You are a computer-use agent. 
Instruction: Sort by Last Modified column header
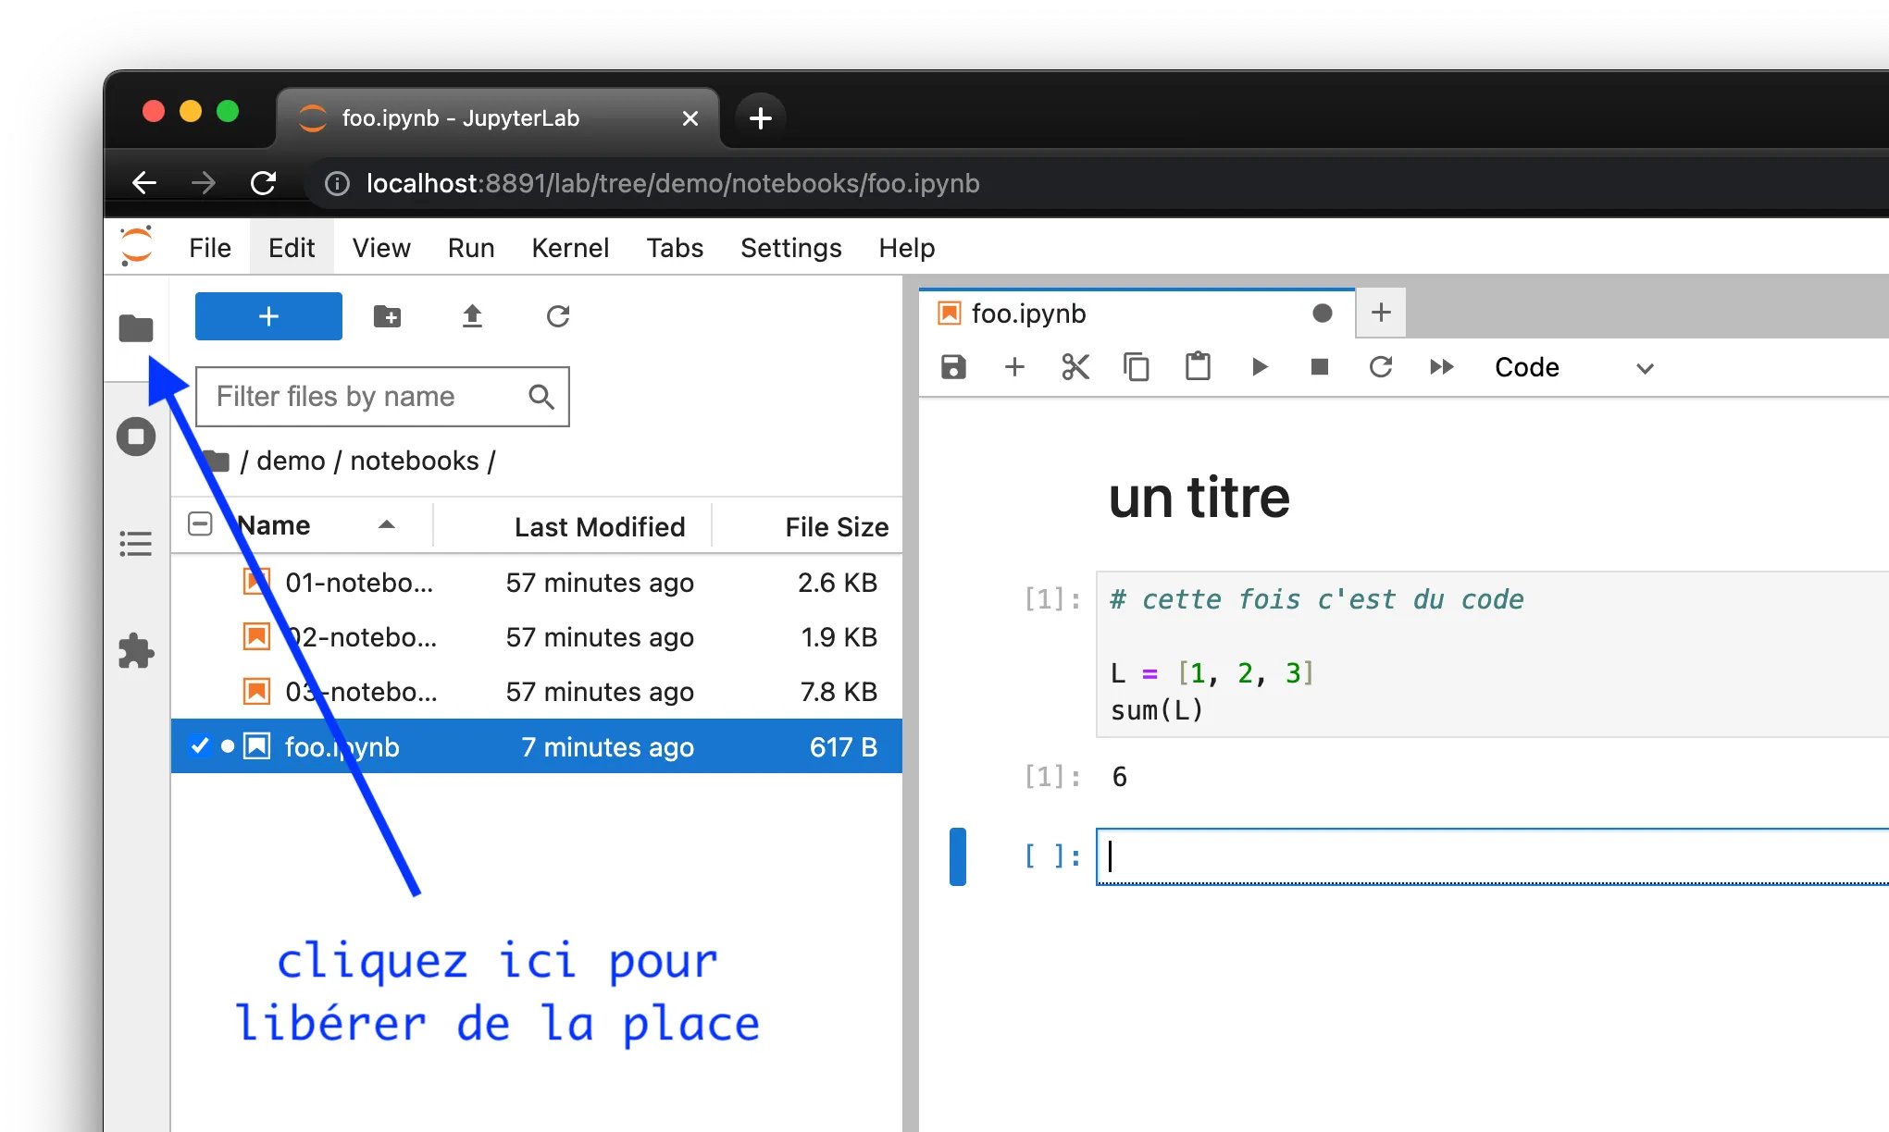pyautogui.click(x=599, y=527)
